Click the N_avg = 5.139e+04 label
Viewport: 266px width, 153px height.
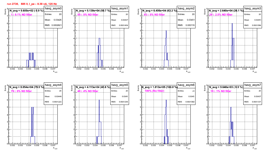tap(93, 11)
